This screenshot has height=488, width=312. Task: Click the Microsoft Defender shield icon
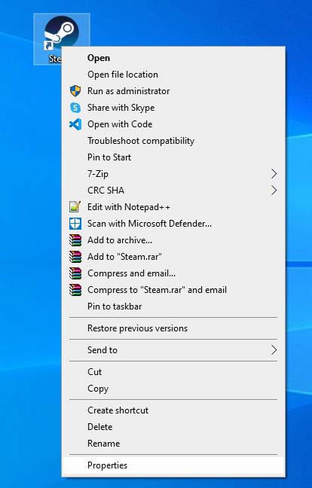75,224
